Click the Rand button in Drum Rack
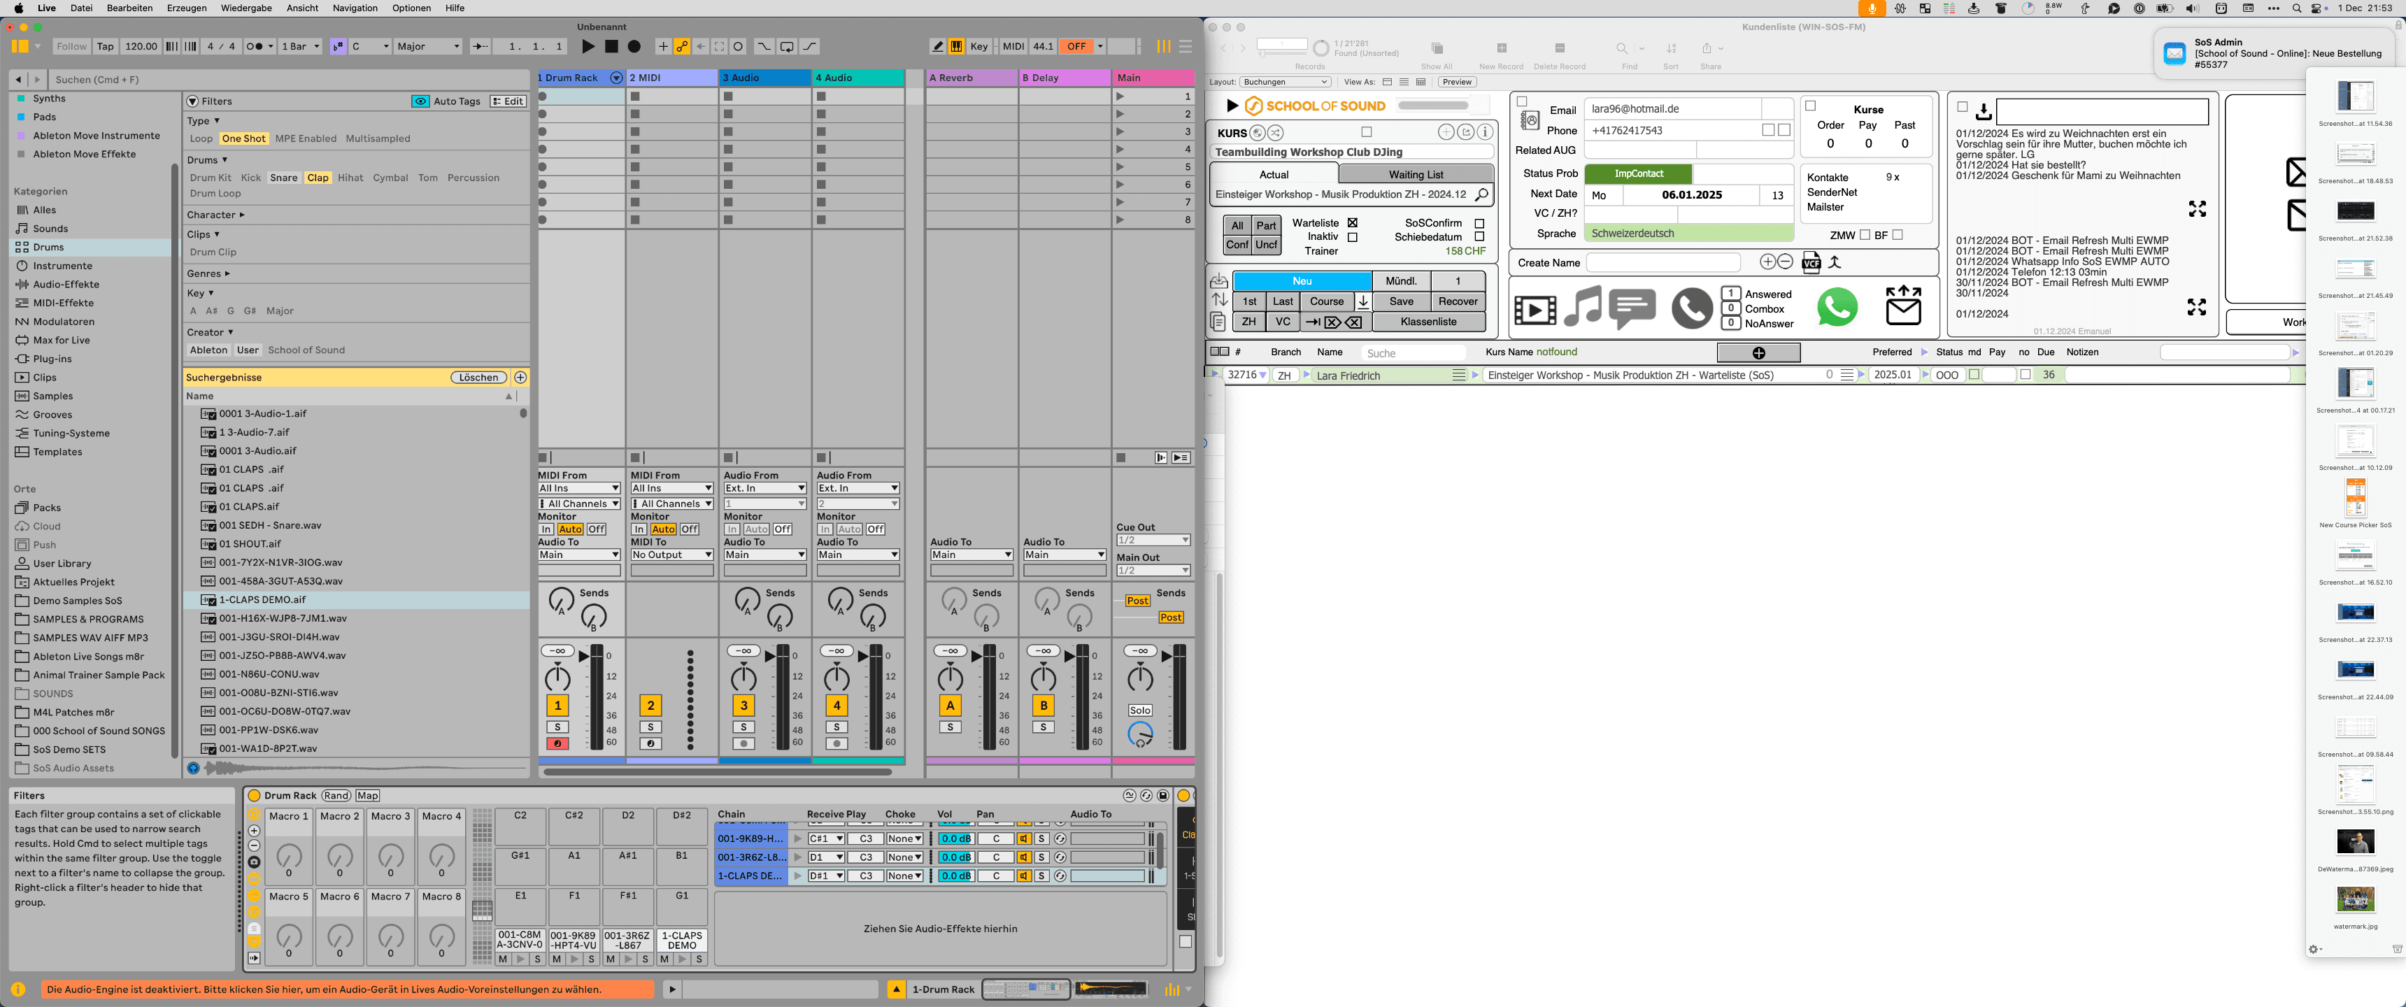 pos(336,796)
